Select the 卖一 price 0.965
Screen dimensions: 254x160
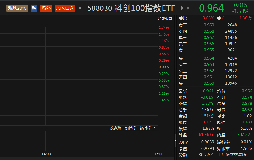209,50
